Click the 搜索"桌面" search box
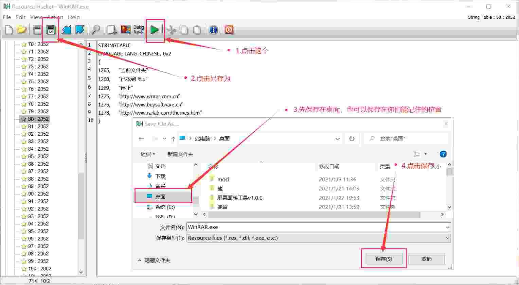The width and height of the screenshot is (519, 285). point(406,139)
